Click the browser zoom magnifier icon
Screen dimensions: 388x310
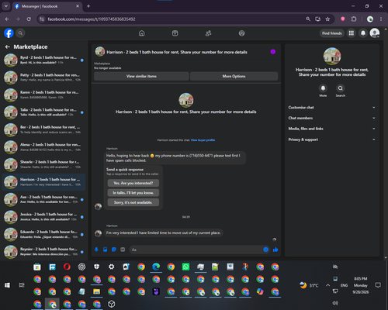click(x=308, y=19)
